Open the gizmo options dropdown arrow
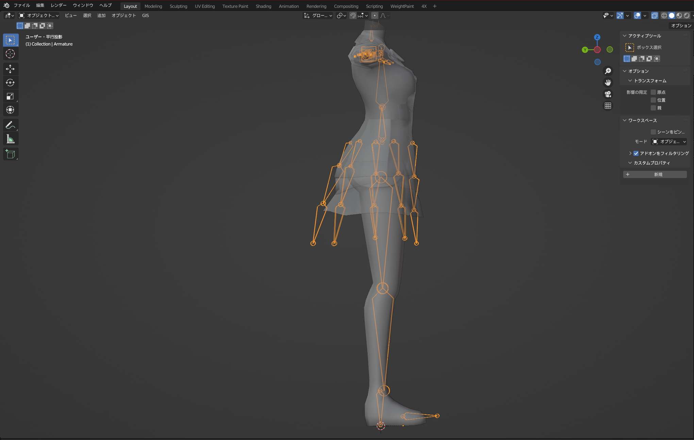The image size is (694, 440). (x=627, y=15)
